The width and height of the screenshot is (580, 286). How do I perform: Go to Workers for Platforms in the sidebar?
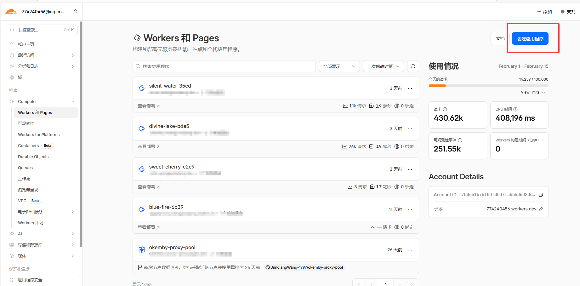(x=39, y=134)
